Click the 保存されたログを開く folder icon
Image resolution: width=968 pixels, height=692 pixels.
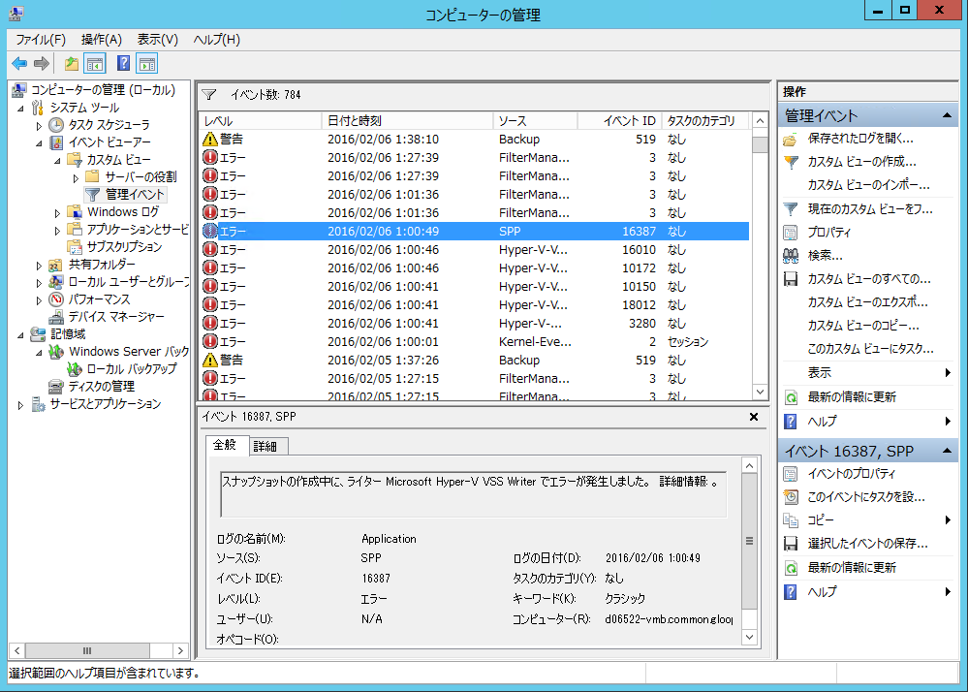point(791,139)
